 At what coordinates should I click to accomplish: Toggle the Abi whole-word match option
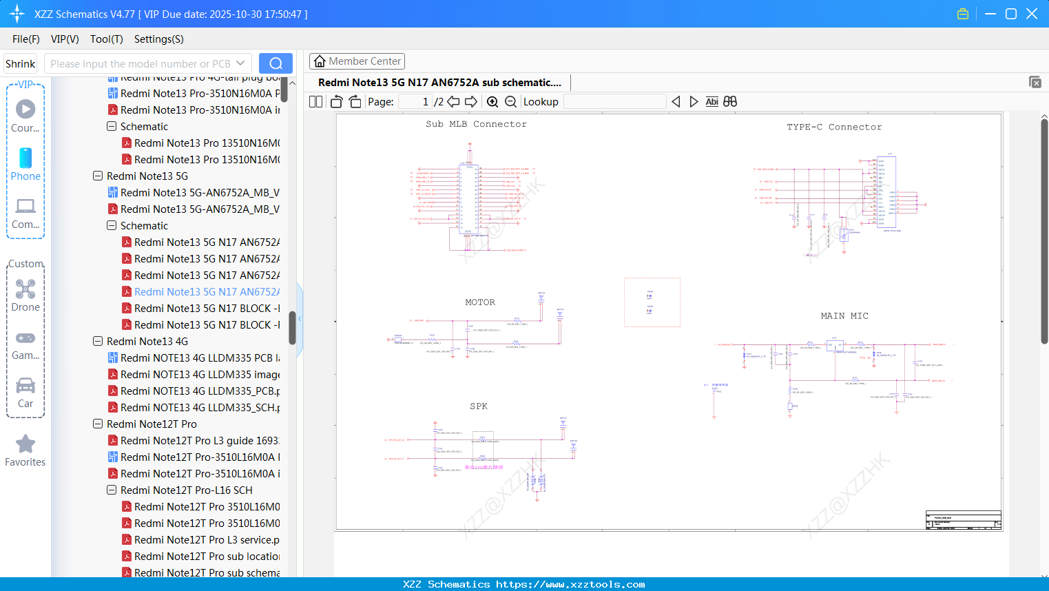pos(712,102)
